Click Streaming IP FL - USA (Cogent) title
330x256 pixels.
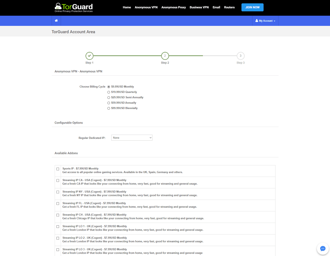pyautogui.click(x=94, y=203)
